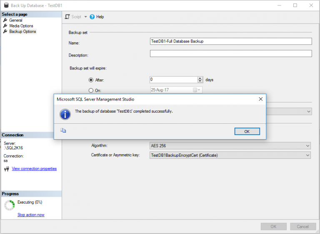Image resolution: width=320 pixels, height=234 pixels.
Task: Open View connection properties link
Action: (34, 169)
